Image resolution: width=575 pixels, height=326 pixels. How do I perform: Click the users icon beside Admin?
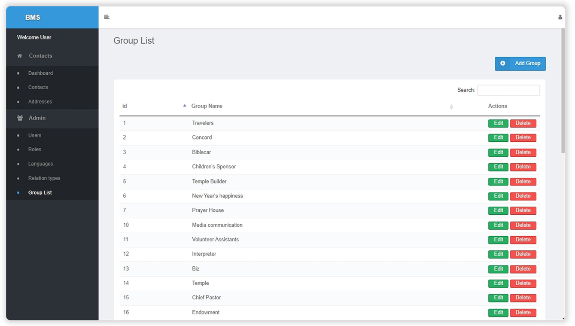20,118
